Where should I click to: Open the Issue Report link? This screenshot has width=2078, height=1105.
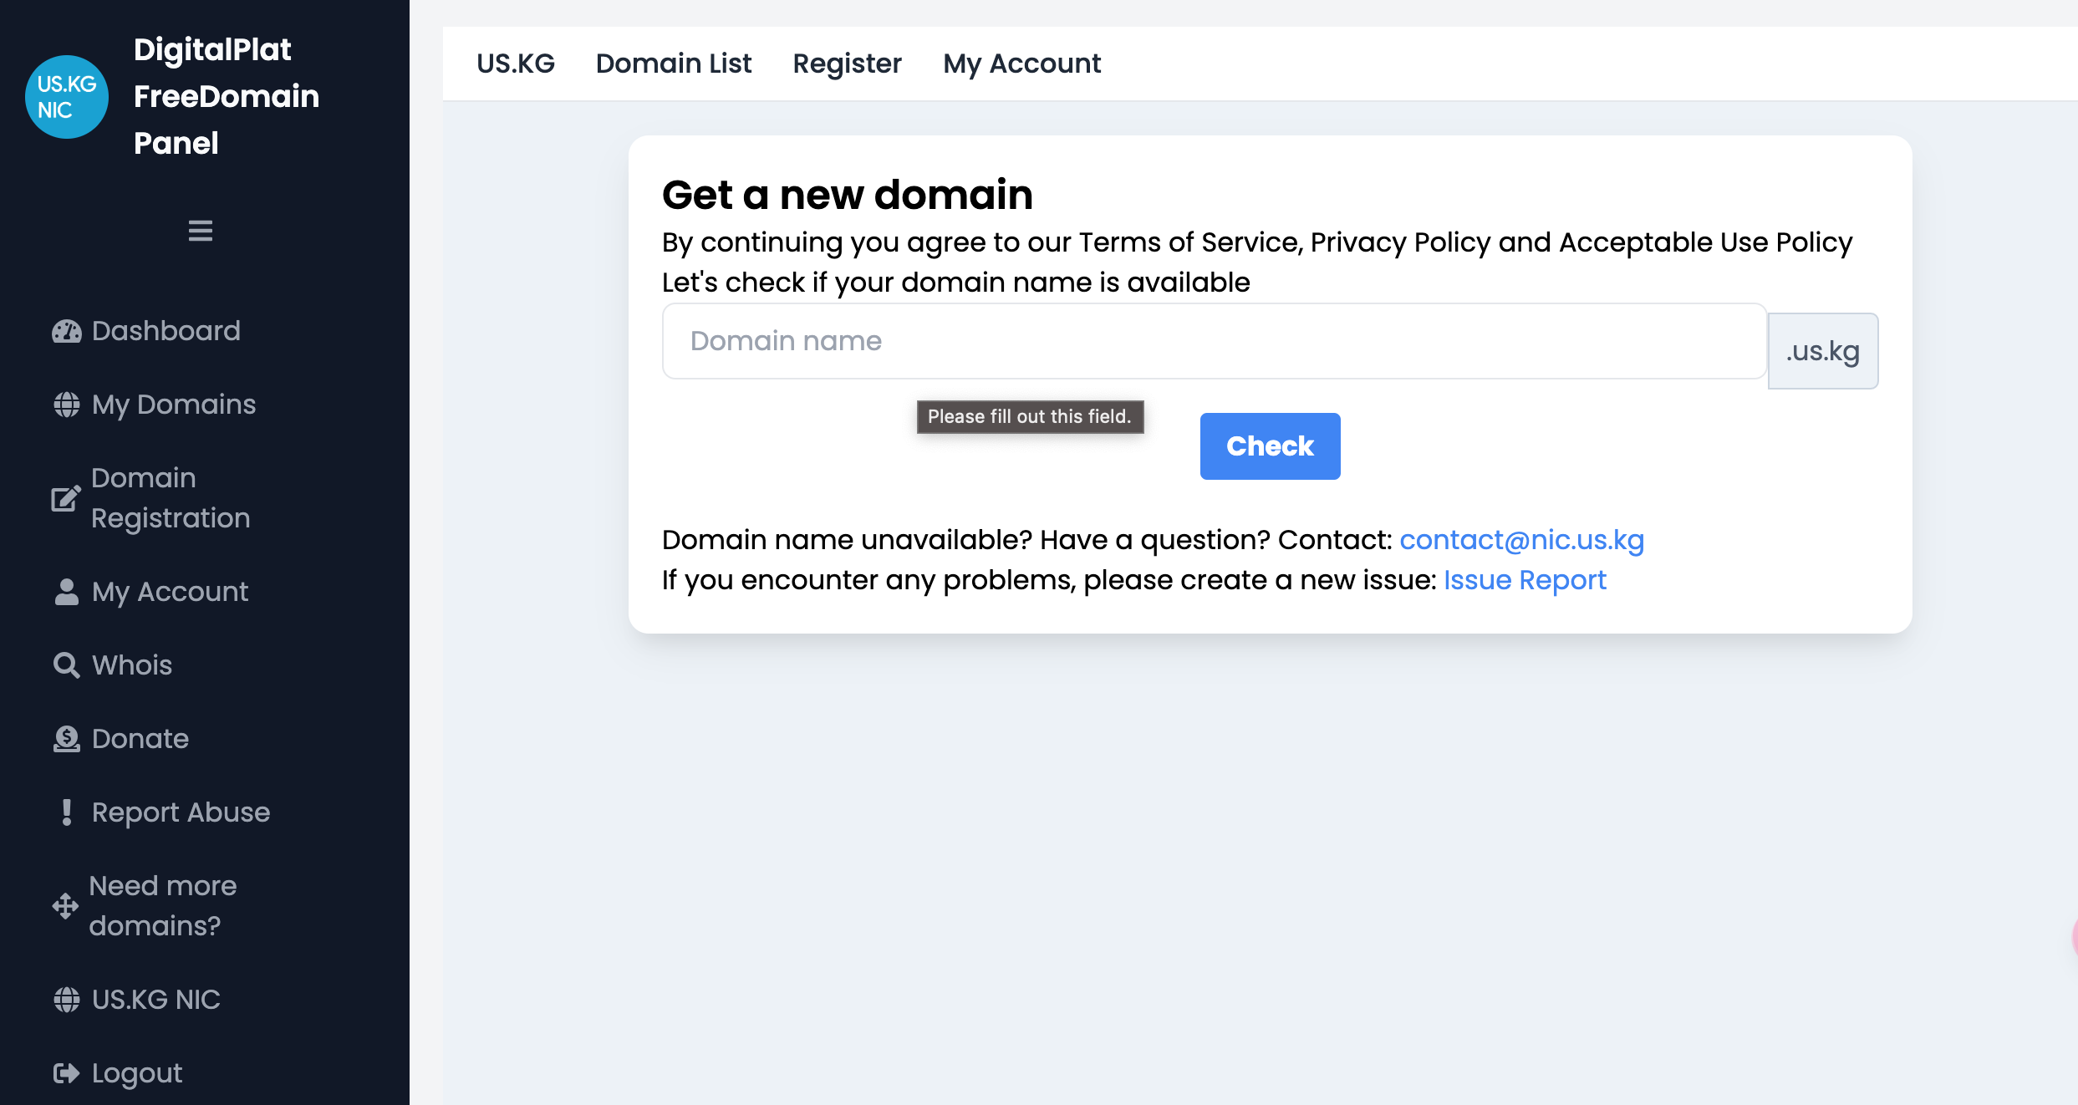pos(1525,580)
